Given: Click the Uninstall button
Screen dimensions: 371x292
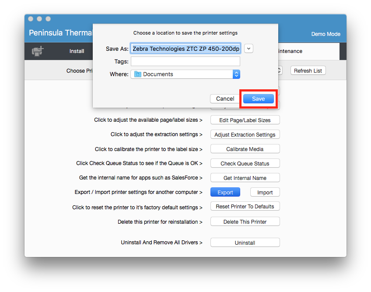Looking at the screenshot, I should pyautogui.click(x=245, y=243).
